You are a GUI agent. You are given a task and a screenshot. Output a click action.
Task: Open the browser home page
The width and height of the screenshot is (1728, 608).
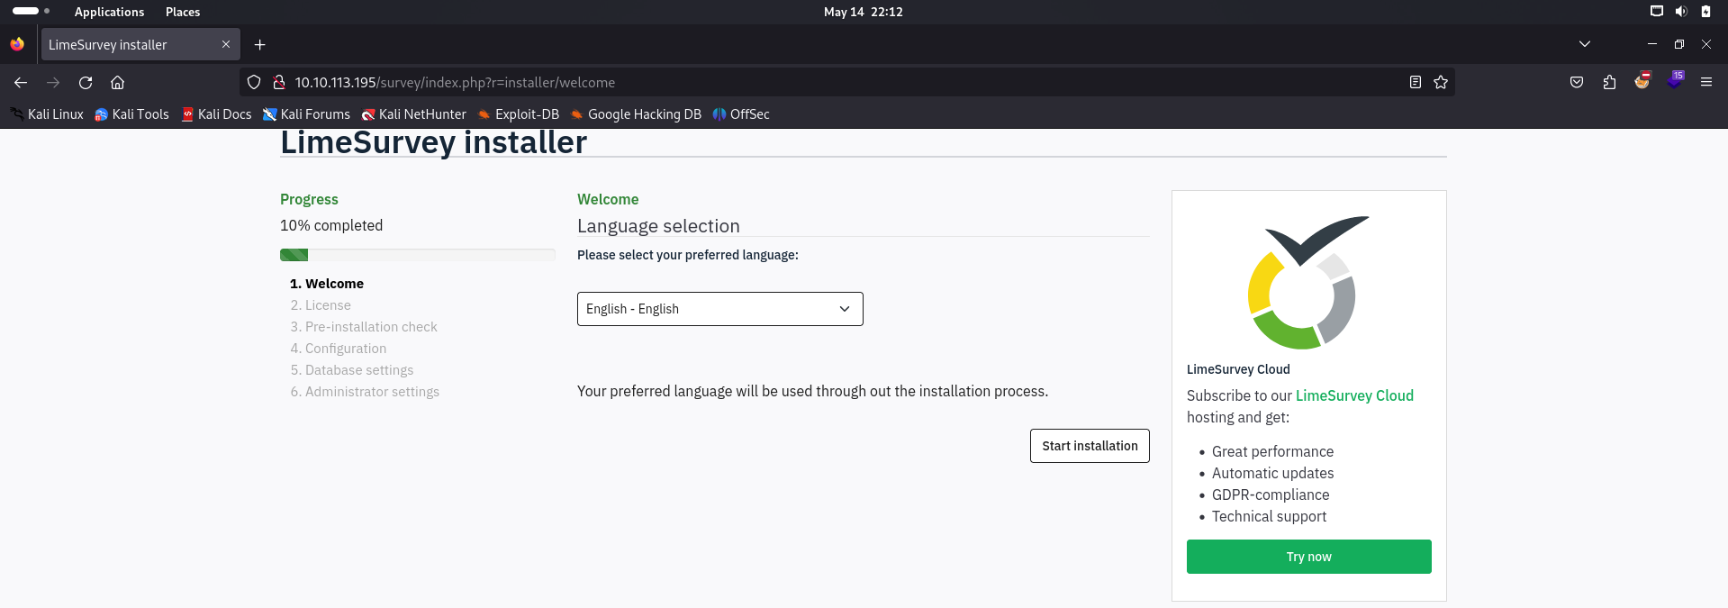click(117, 82)
